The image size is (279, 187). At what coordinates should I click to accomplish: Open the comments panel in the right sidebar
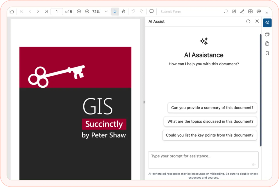267,34
